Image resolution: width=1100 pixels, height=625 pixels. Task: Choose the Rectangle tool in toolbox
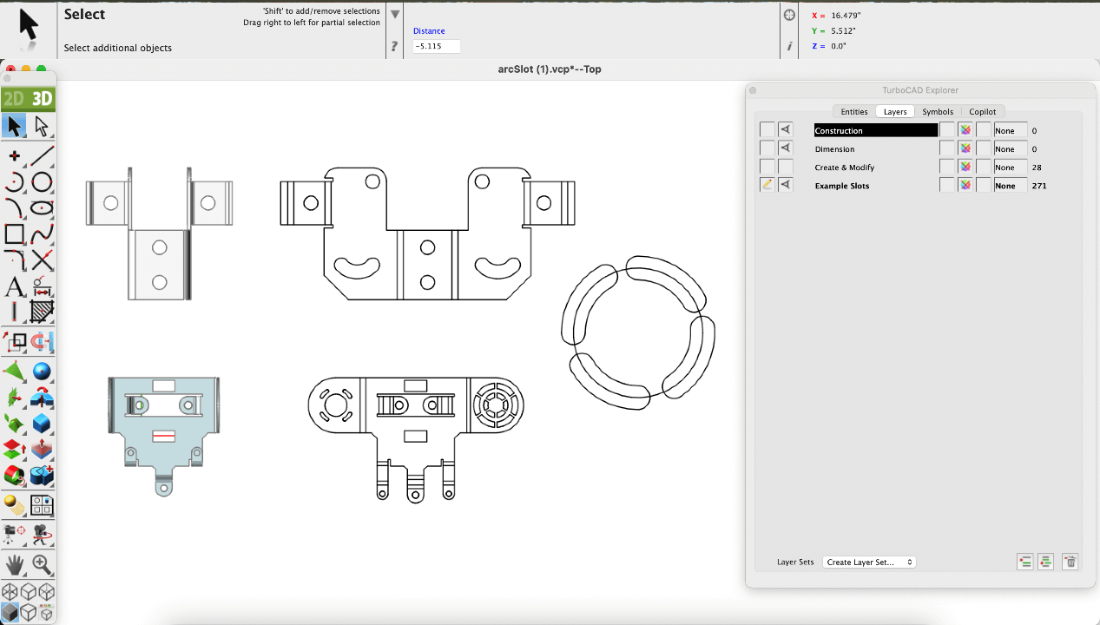15,234
